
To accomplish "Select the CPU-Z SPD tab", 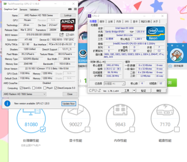I will pos(127,22).
